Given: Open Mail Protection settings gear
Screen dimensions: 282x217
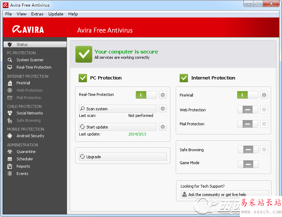Looking at the screenshot, I should pos(264,124).
